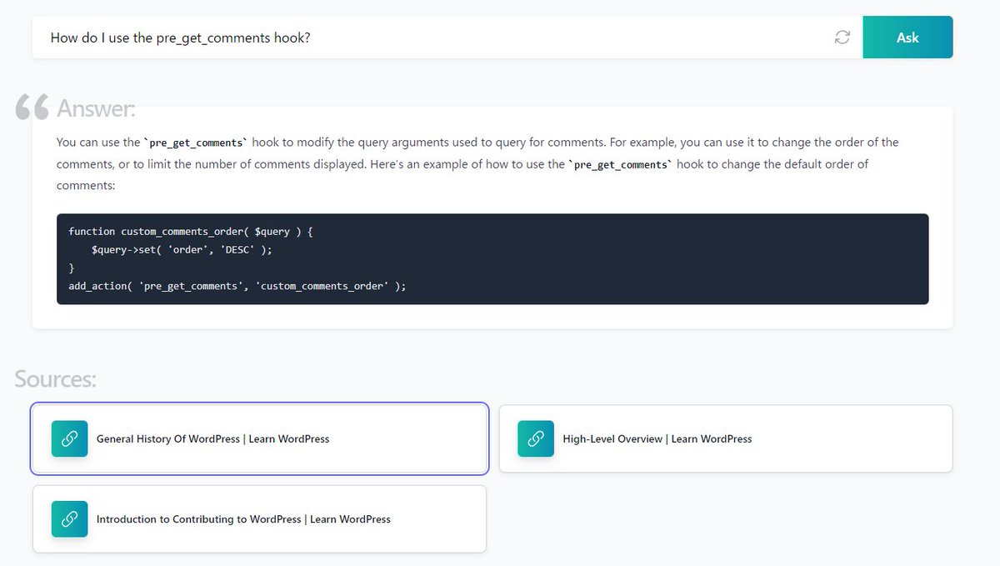
Task: Click the function custom_comments_order code line
Action: (x=191, y=231)
